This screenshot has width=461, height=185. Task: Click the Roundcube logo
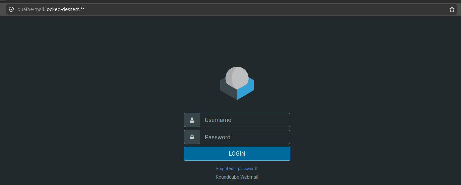237,83
